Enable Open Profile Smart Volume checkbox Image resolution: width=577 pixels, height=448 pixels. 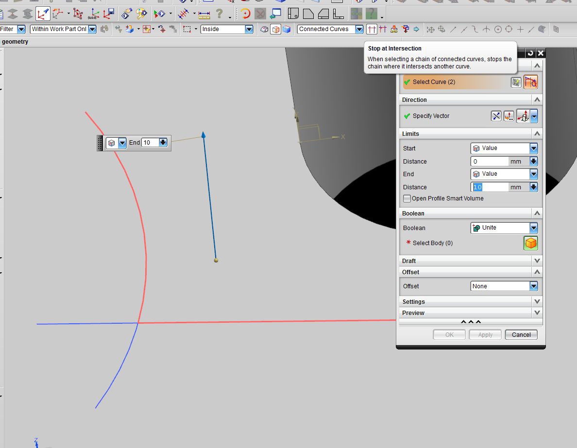pyautogui.click(x=407, y=199)
